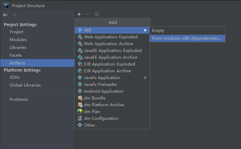This screenshot has width=241, height=149.
Task: Expand the JAR submenu arrow
Action: [x=145, y=30]
